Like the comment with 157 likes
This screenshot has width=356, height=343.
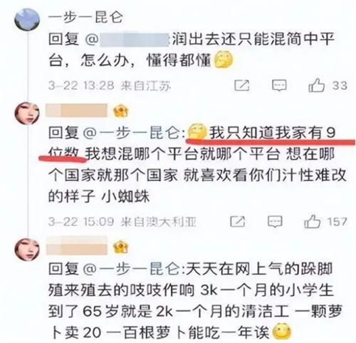click(x=313, y=222)
